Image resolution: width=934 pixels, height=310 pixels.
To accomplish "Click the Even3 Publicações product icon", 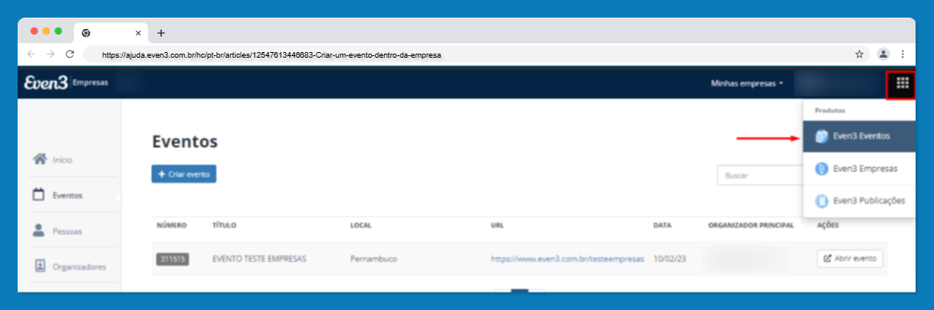I will click(x=822, y=201).
